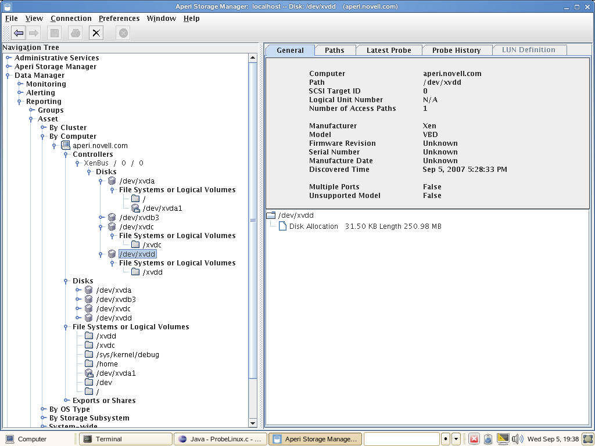This screenshot has height=446, width=595.
Task: Collapse the Data Manager node
Action: 8,75
